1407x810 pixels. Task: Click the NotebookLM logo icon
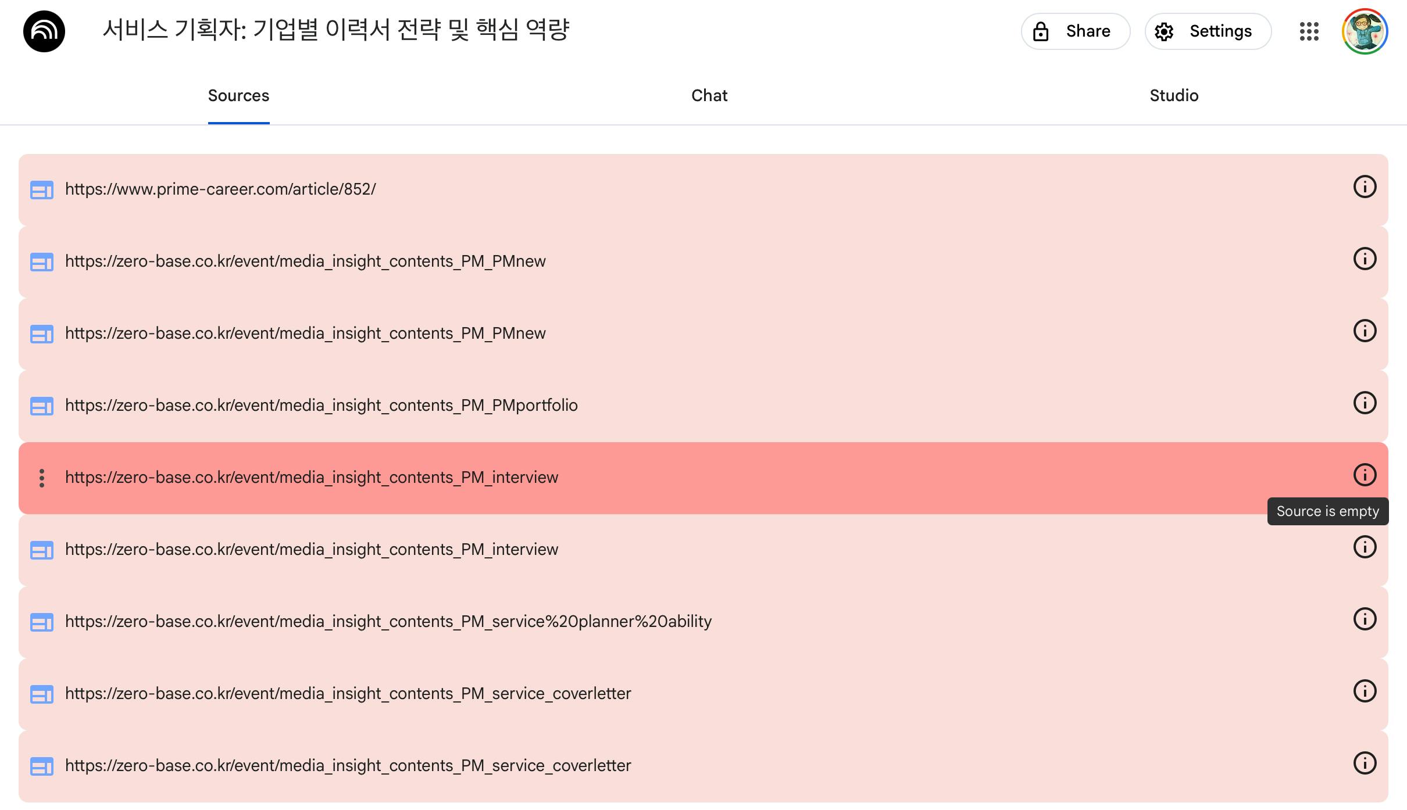point(44,31)
